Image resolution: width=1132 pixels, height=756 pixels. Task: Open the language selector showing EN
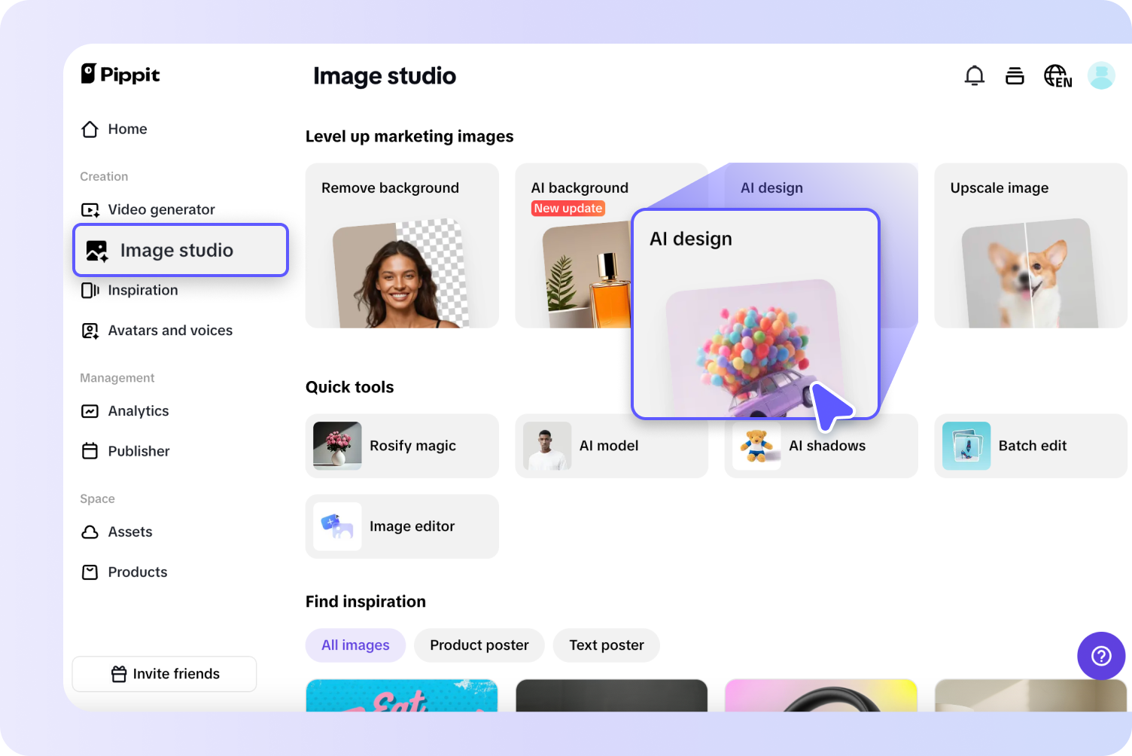click(1057, 75)
